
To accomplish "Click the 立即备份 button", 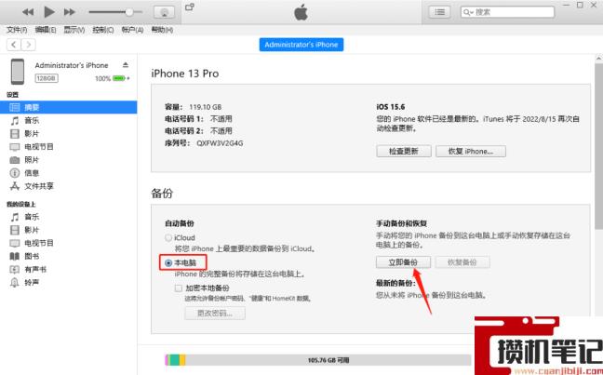I will coord(403,262).
